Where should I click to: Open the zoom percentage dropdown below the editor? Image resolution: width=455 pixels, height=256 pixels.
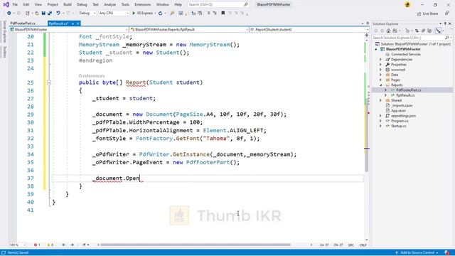pos(17,245)
